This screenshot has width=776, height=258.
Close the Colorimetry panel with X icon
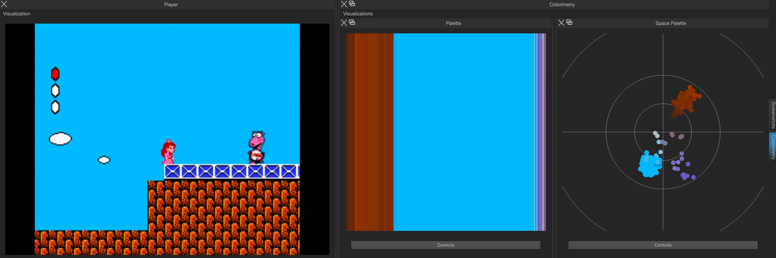[344, 4]
